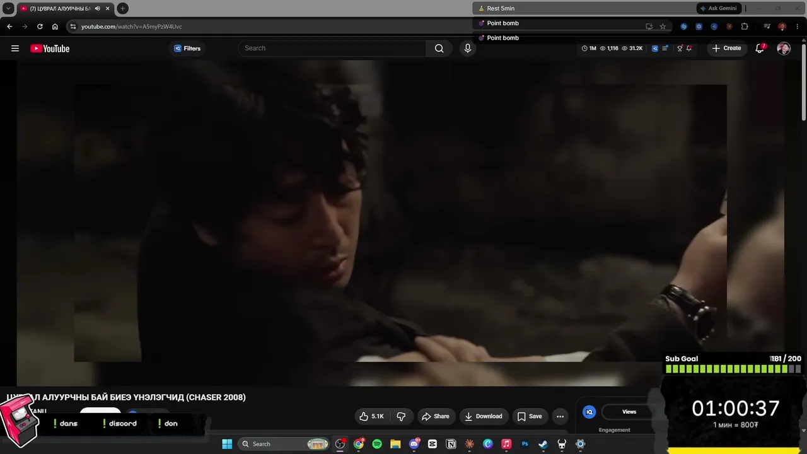Go back to previous page
Screen dimensions: 807x454
pyautogui.click(x=9, y=26)
